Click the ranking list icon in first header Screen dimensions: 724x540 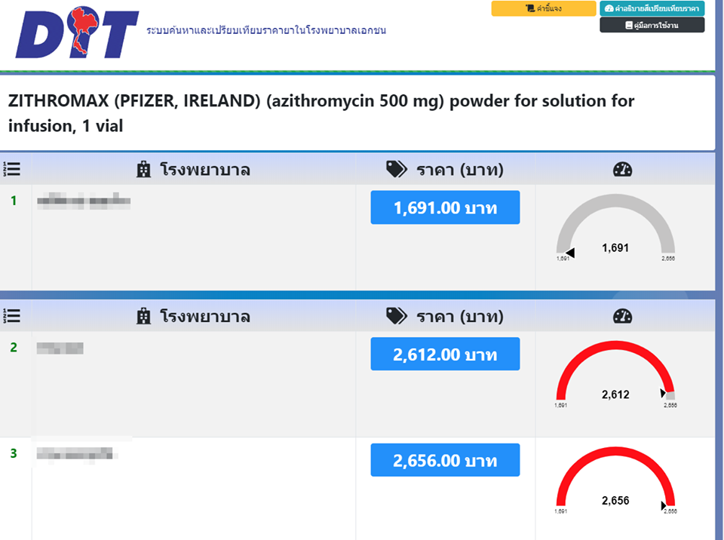pyautogui.click(x=11, y=170)
